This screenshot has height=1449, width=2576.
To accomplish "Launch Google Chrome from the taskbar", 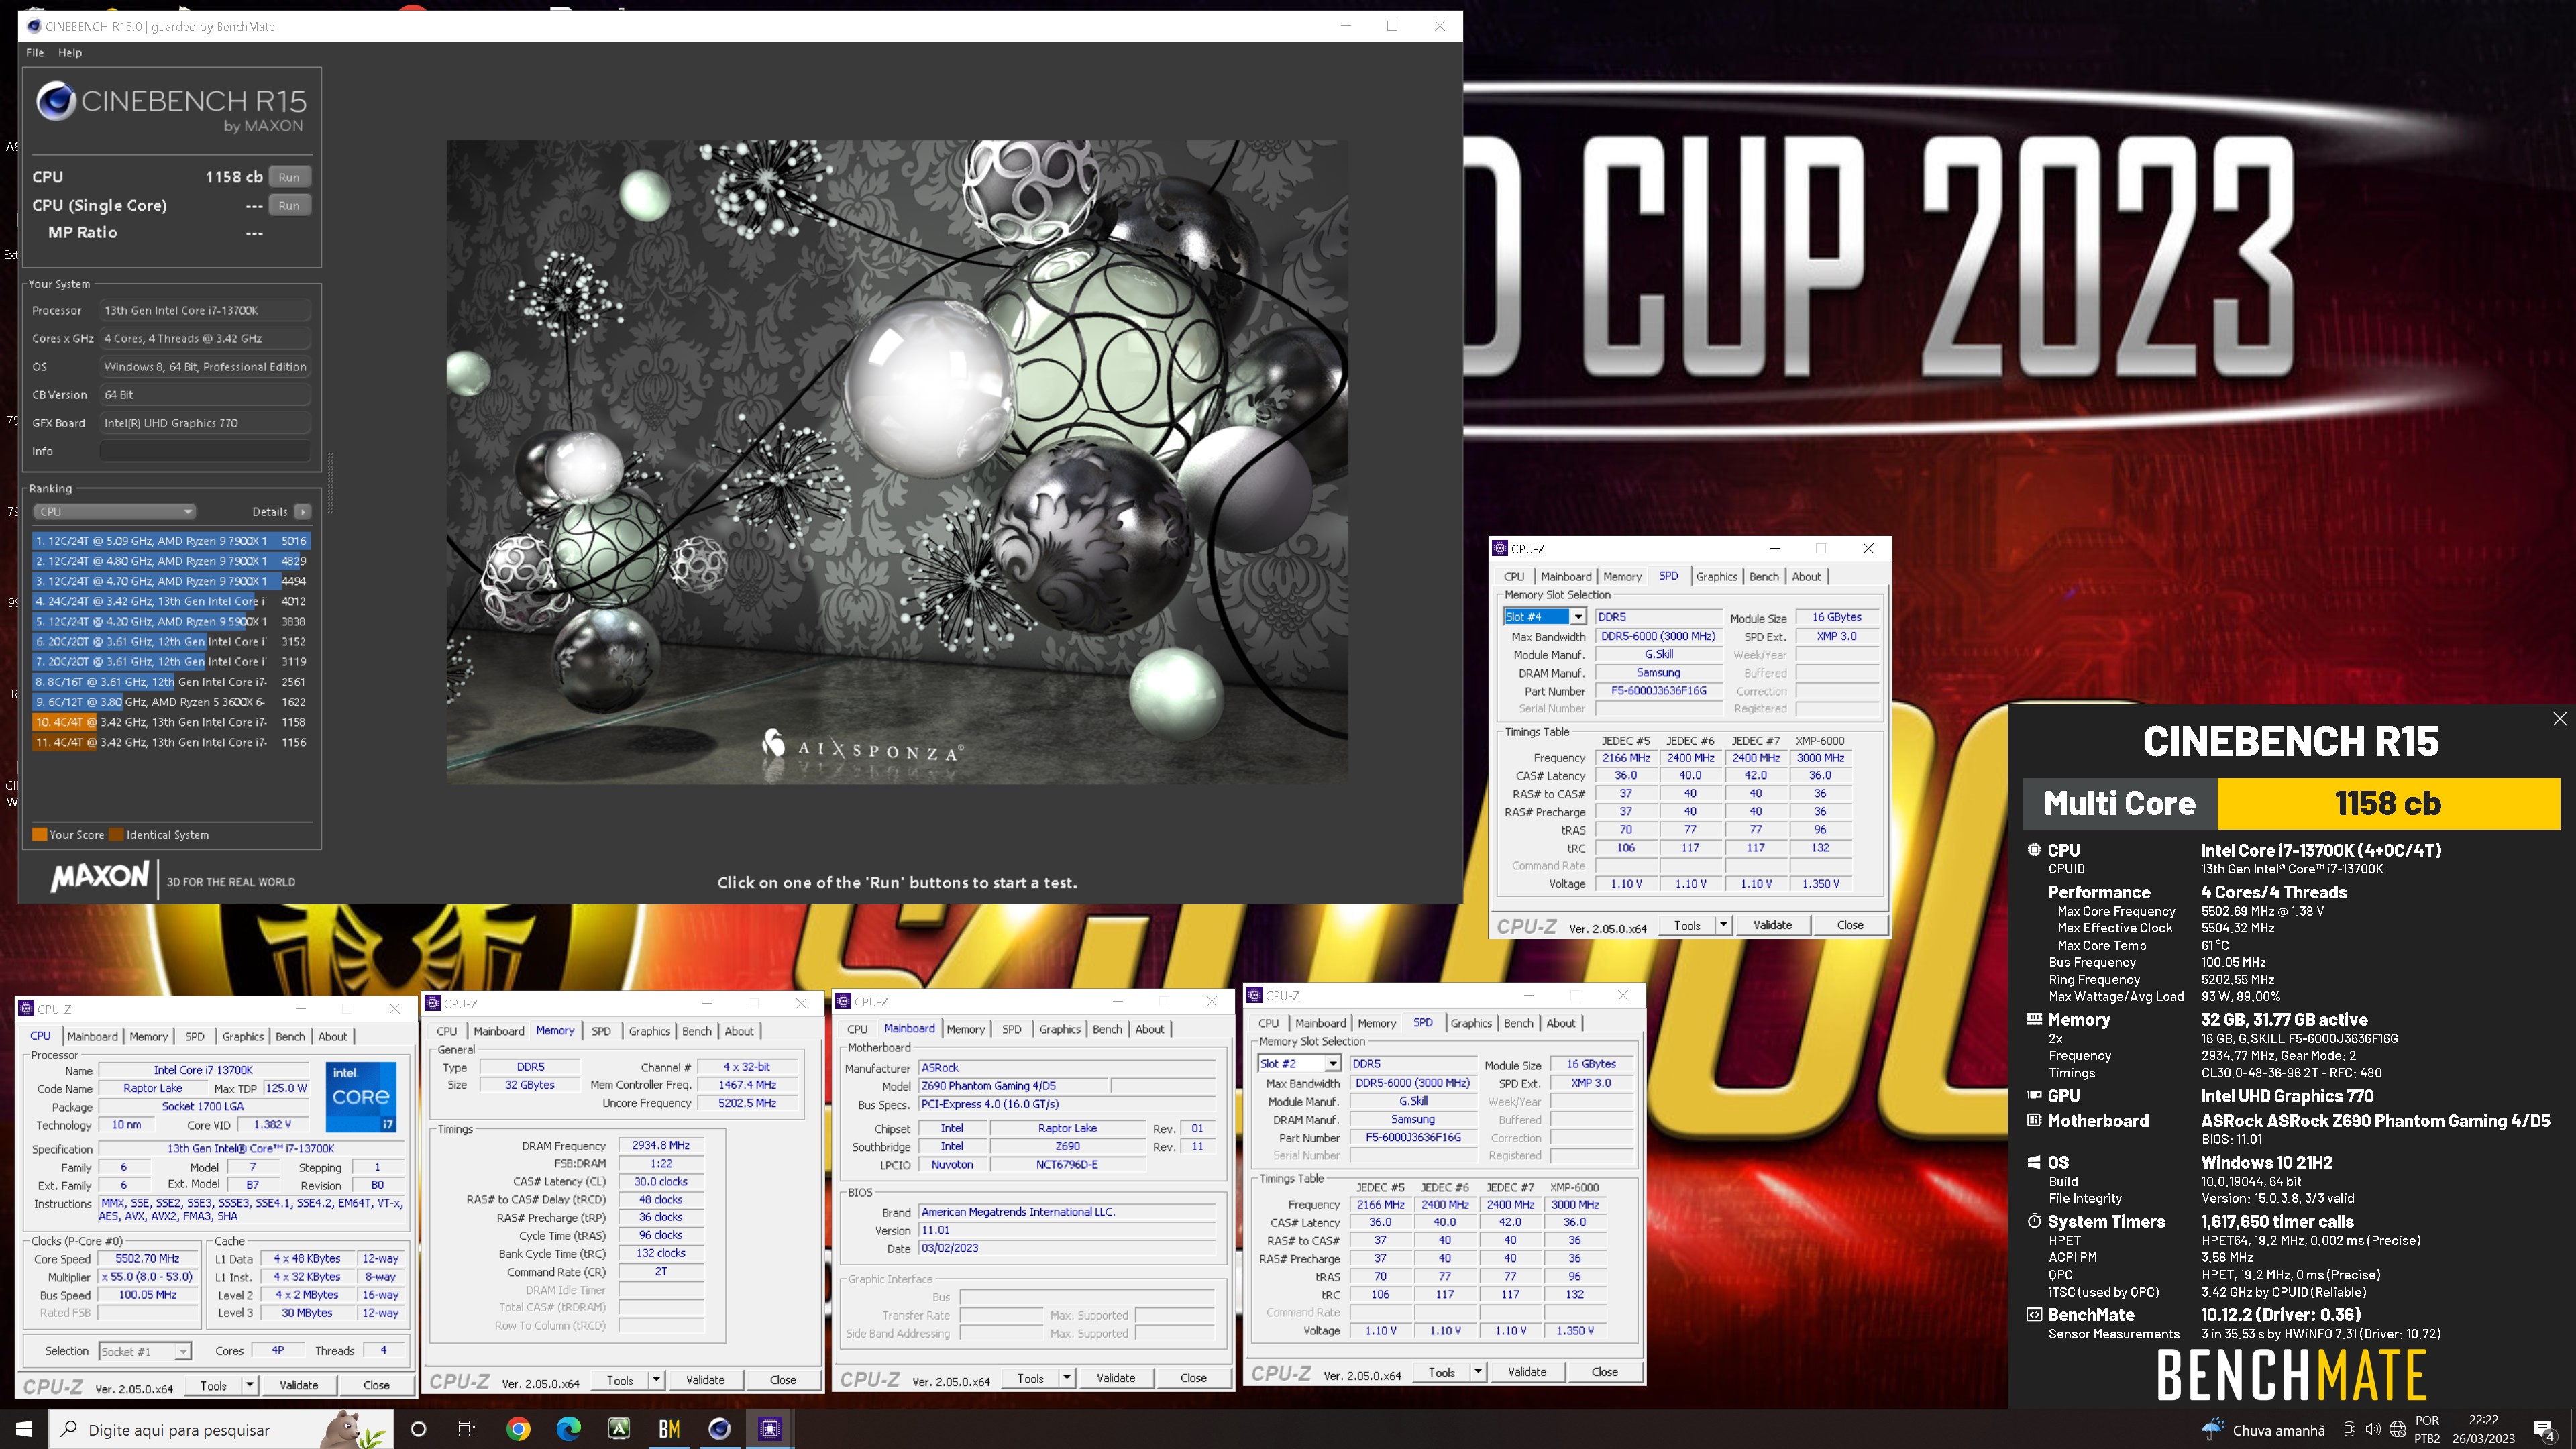I will point(518,1429).
